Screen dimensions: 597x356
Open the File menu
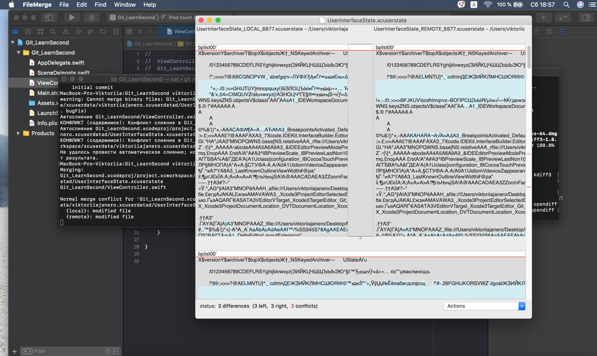click(x=64, y=5)
